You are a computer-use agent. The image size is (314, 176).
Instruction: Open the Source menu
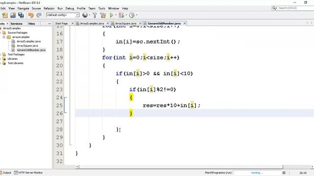click(36, 8)
